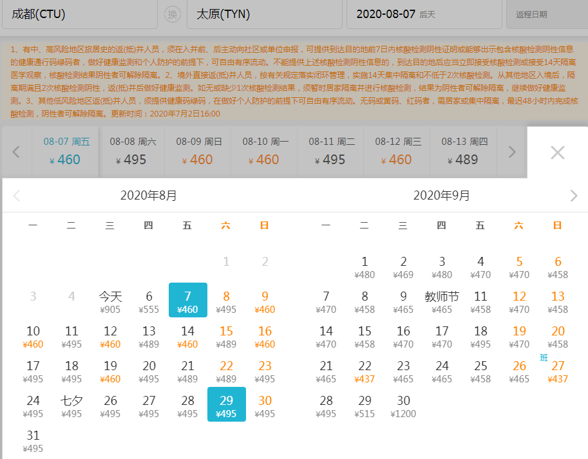The image size is (588, 459).
Task: Click 今天 in the August calendar
Action: pyautogui.click(x=110, y=300)
